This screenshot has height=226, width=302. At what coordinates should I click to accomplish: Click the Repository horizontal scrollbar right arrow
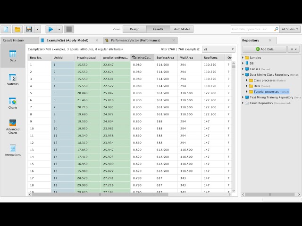coord(299,194)
